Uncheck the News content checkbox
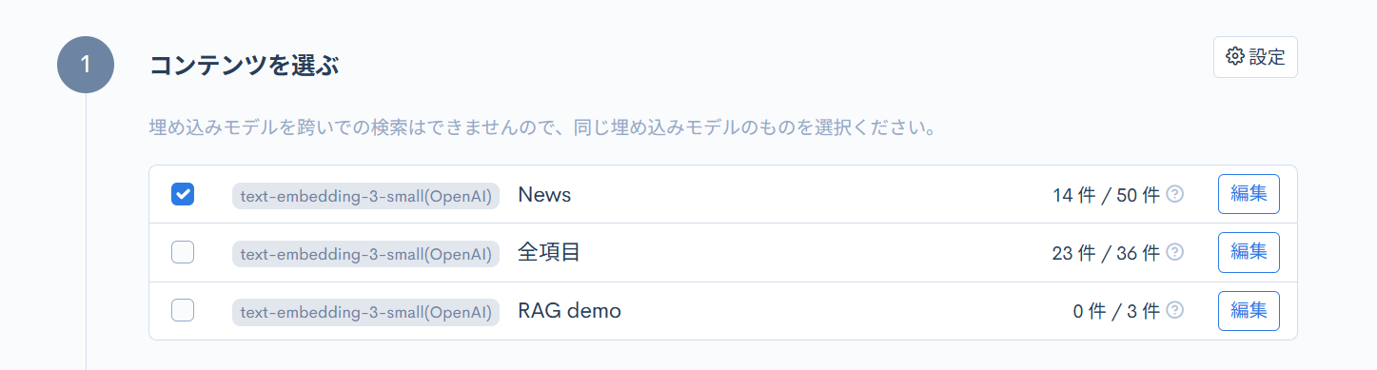1377x370 pixels. (183, 194)
